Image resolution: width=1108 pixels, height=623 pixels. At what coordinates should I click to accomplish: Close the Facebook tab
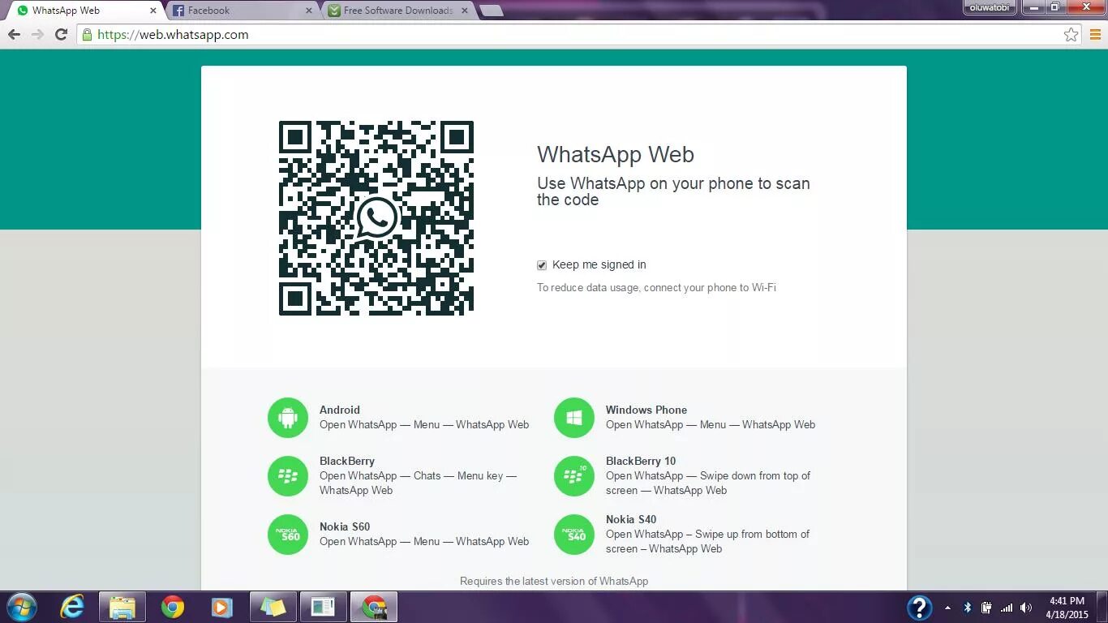pyautogui.click(x=308, y=11)
